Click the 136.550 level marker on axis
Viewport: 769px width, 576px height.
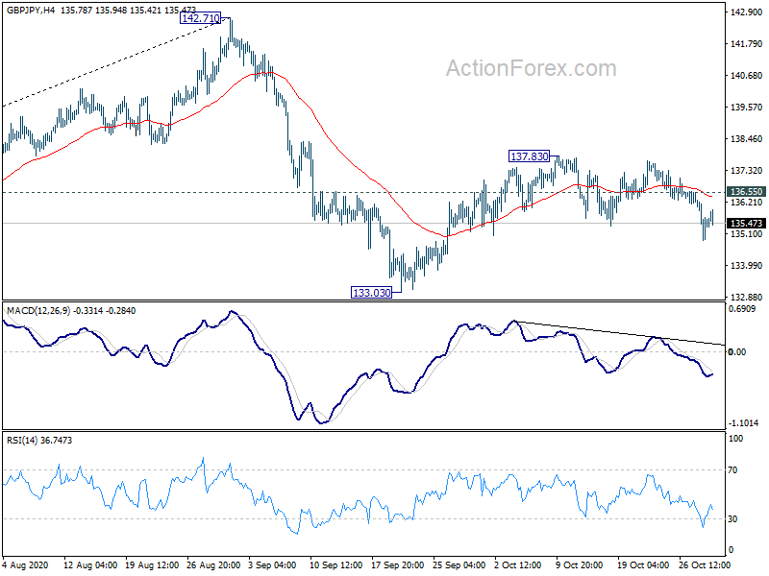point(747,192)
